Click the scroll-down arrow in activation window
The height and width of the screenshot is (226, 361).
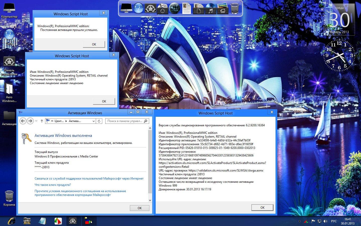(x=150, y=200)
